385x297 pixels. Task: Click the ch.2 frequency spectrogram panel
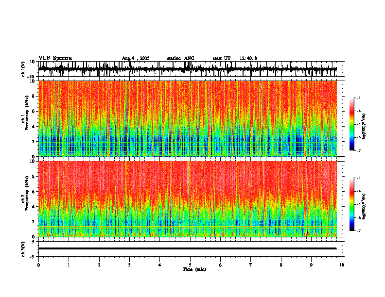click(x=187, y=199)
